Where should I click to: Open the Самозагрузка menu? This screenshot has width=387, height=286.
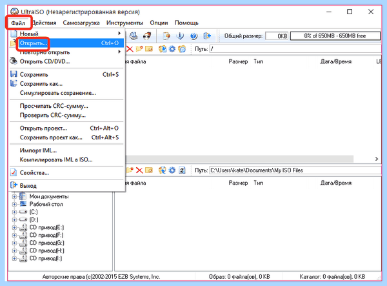click(x=81, y=23)
